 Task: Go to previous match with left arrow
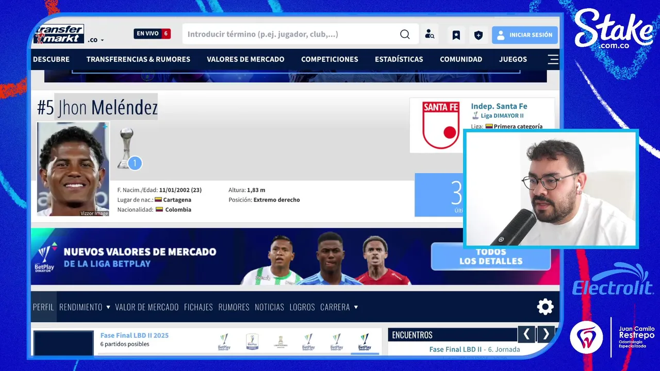526,334
